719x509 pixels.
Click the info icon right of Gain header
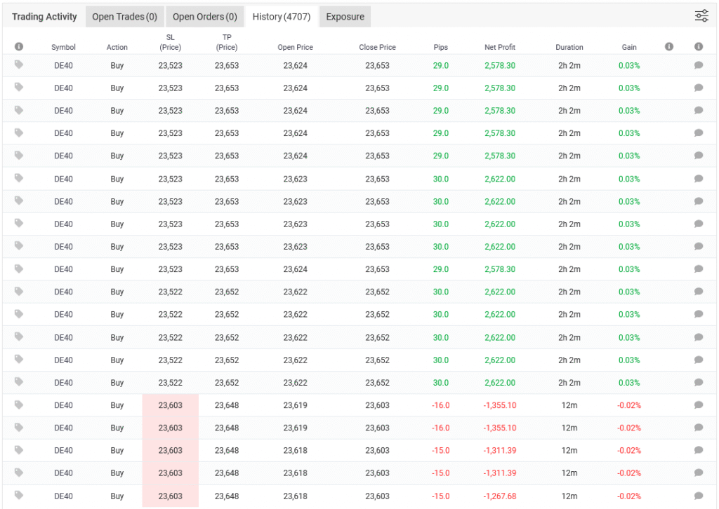click(669, 47)
